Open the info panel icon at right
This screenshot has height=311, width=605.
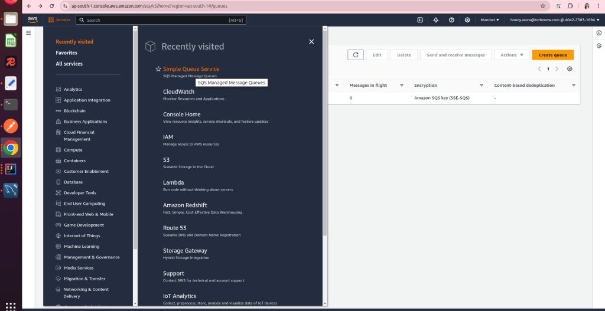tap(599, 33)
